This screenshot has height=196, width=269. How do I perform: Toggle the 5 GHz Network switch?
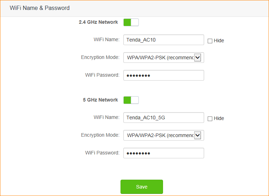coord(131,100)
